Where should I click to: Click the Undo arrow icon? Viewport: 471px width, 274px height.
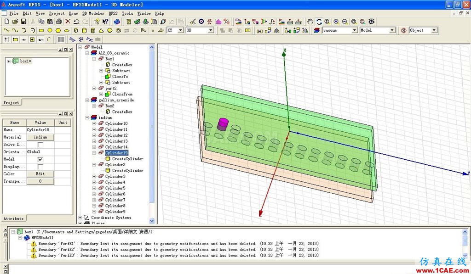click(76, 22)
